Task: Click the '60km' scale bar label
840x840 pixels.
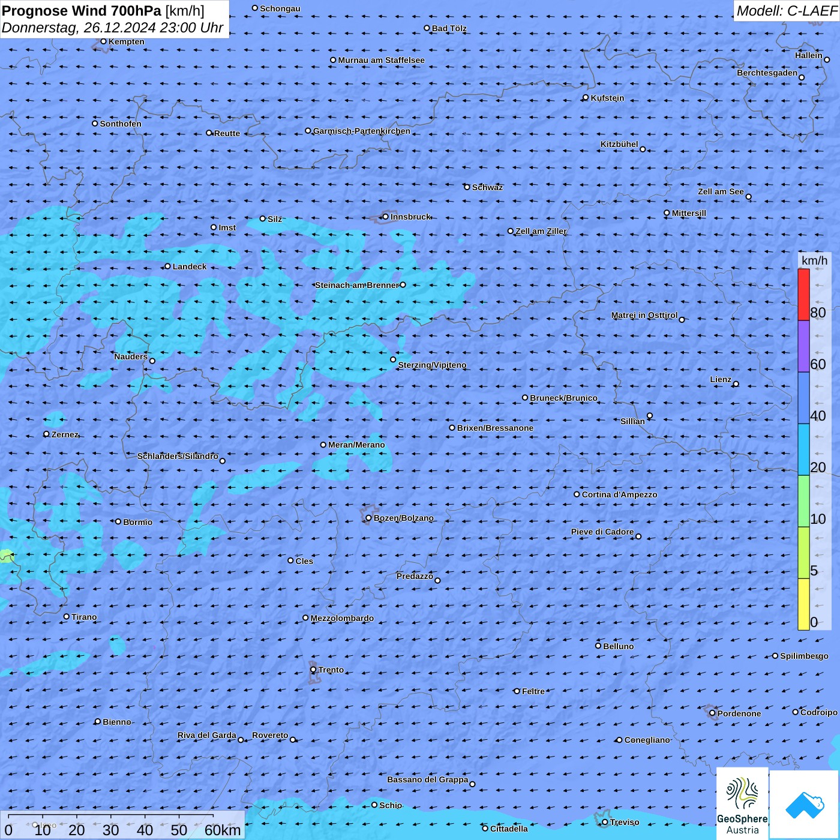Action: [x=223, y=830]
